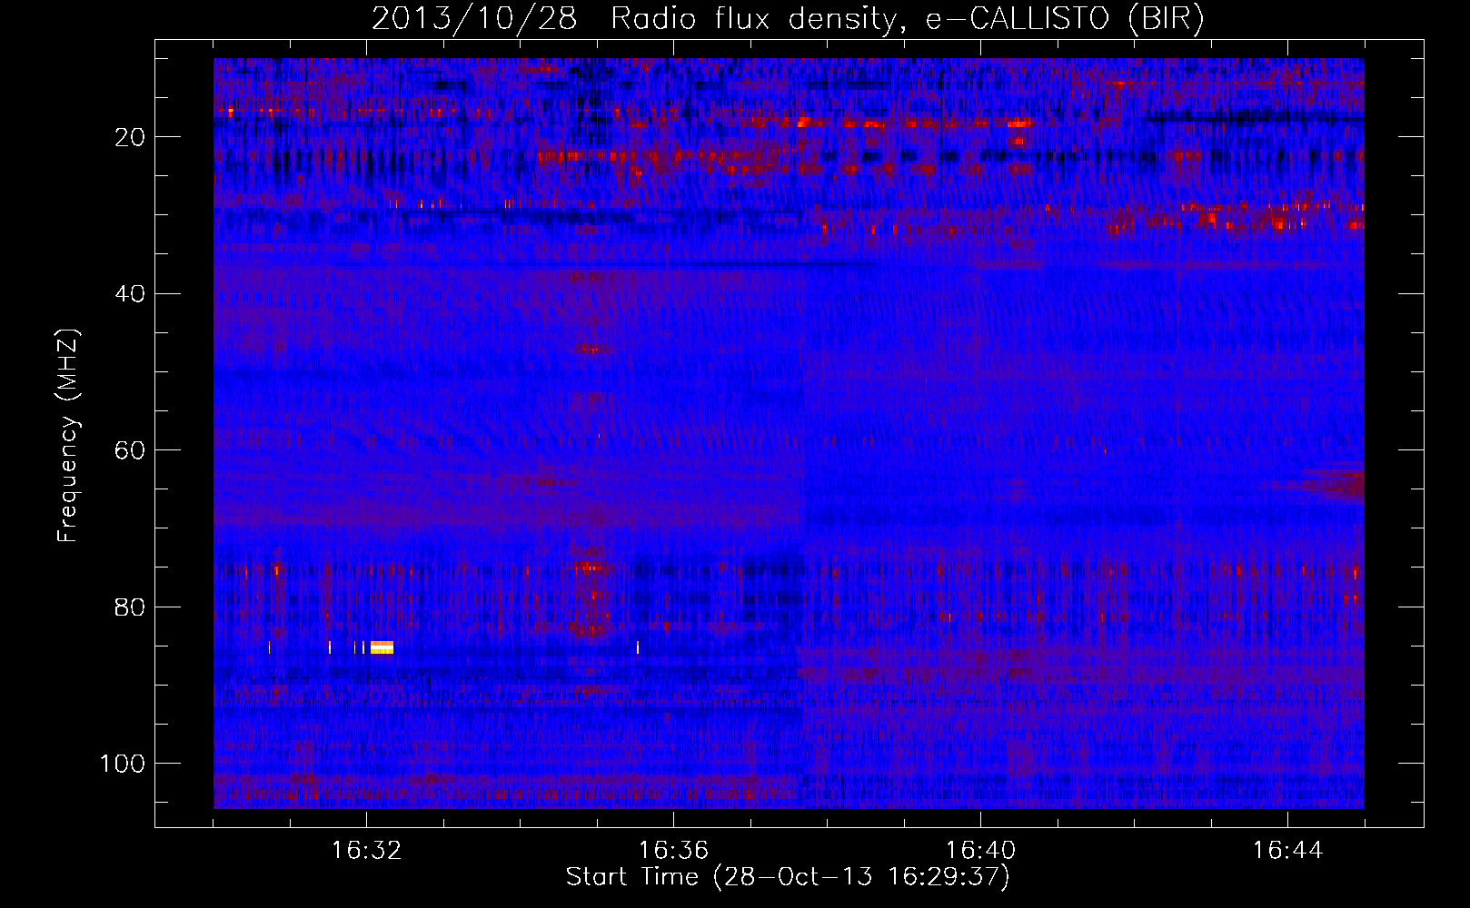Click the bright yellow-white burst near 85 MHz

click(x=382, y=647)
